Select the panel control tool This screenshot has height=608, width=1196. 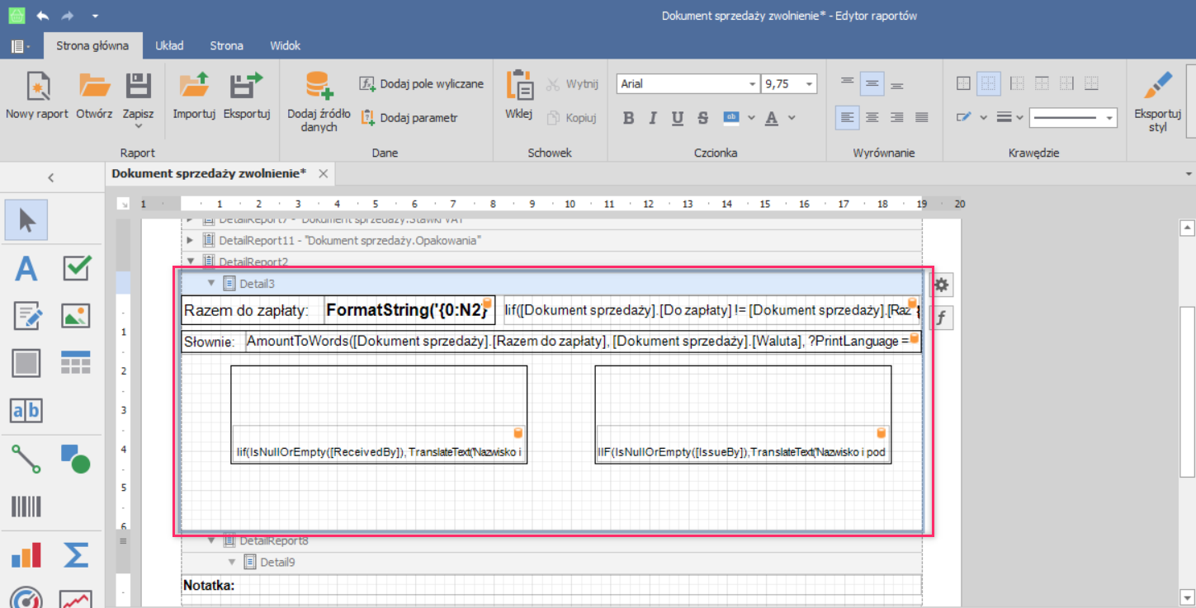(x=27, y=362)
